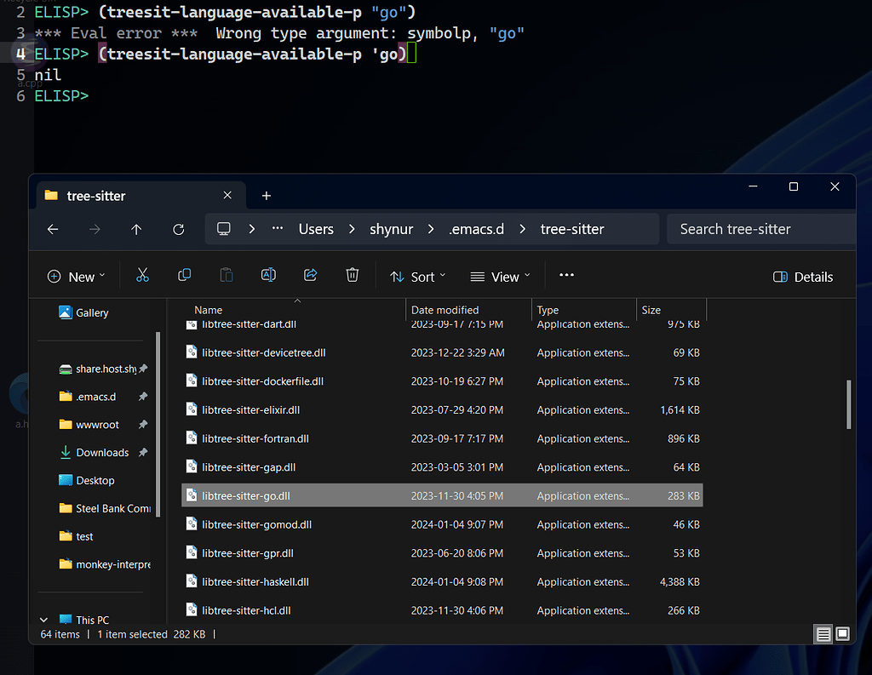Click the Paste icon in the toolbar
872x675 pixels.
tap(226, 275)
